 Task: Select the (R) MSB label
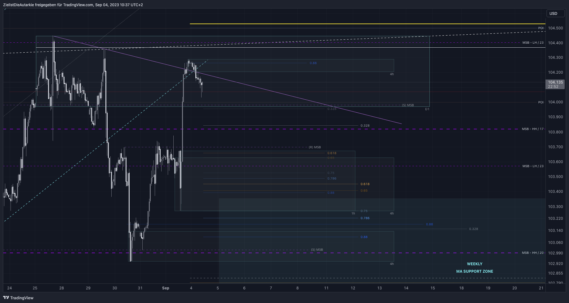coord(315,147)
